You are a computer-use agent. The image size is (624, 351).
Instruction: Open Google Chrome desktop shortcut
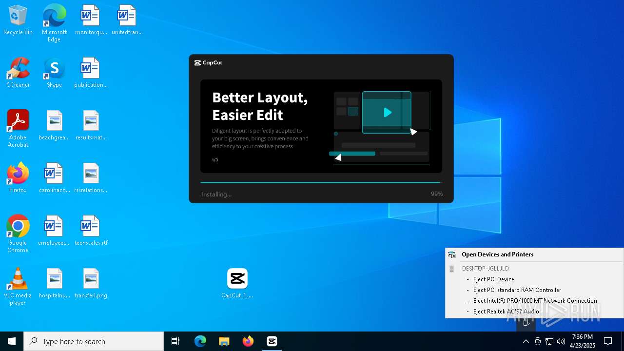point(18,234)
